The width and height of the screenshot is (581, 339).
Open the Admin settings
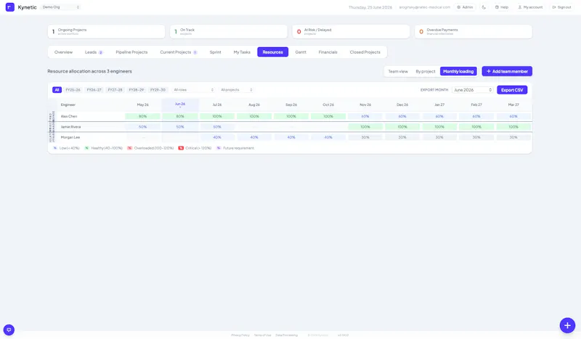[x=465, y=7]
